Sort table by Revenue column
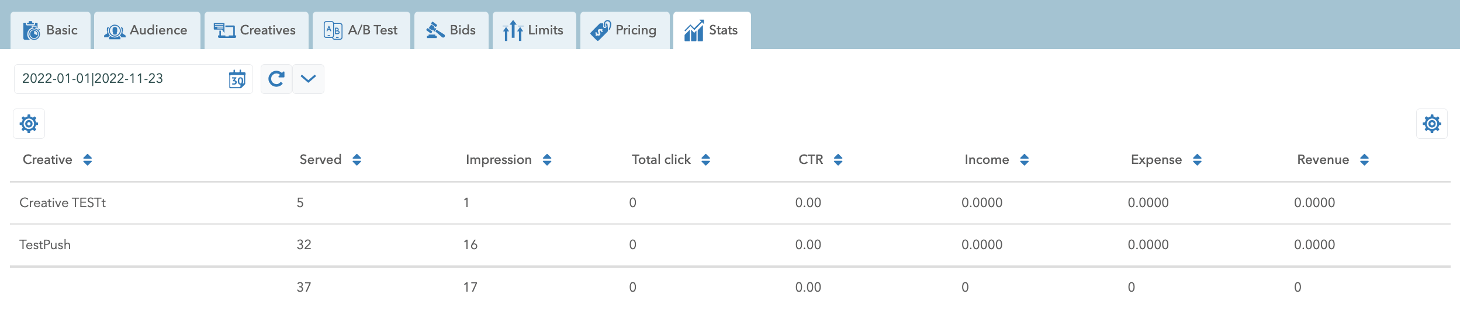Image resolution: width=1460 pixels, height=322 pixels. click(x=1364, y=160)
